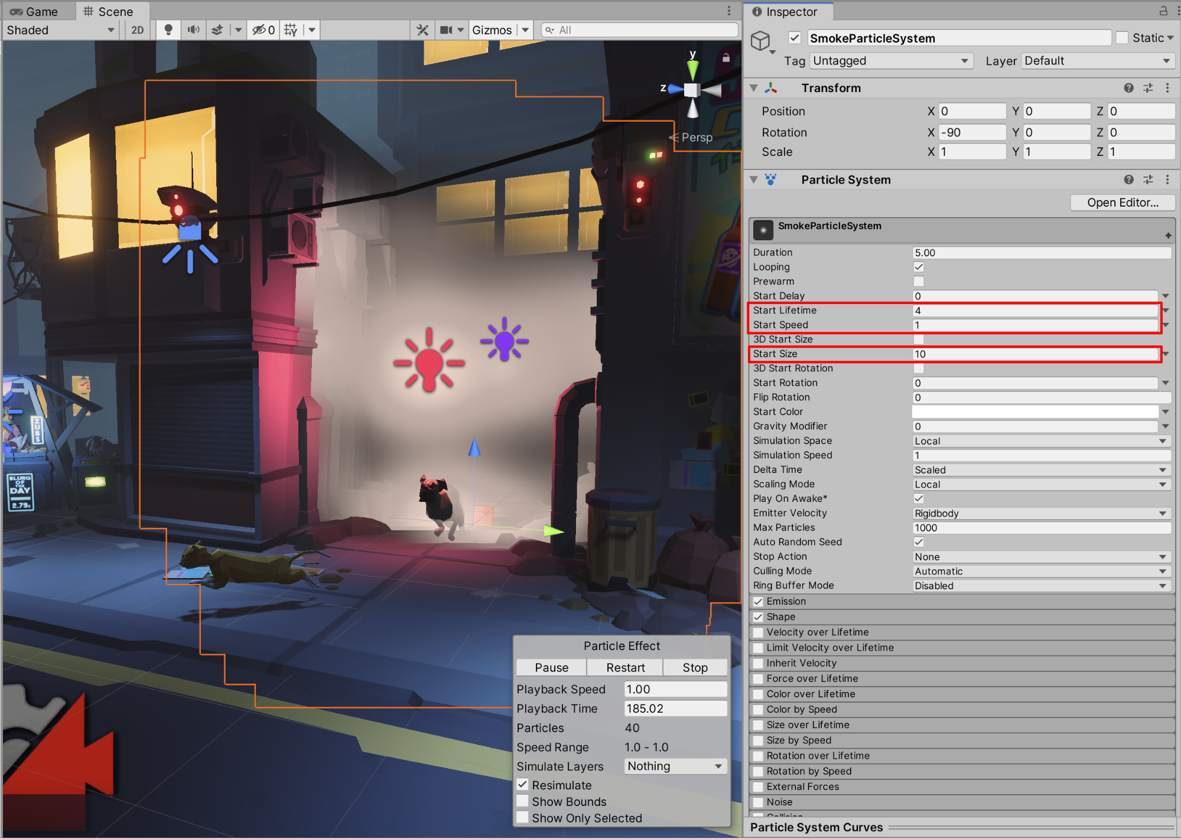Toggle scene effects (skybox/fog) icon
Viewport: 1181px width, 839px height.
(217, 30)
